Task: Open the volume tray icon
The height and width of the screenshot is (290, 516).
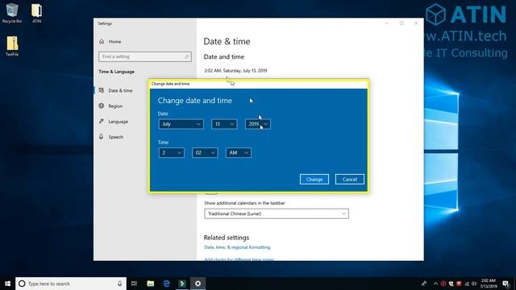Action: tap(474, 284)
